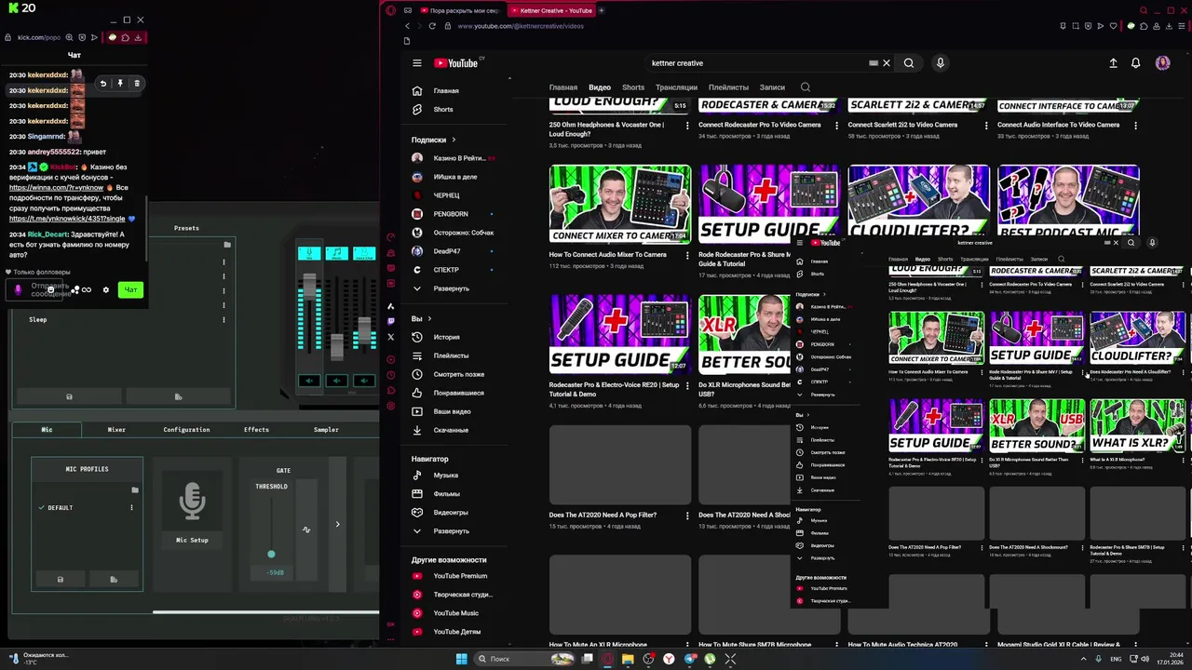Screen dimensions: 1192x670
Task: Click the magnifier search button in main YouTube header
Action: 909,63
